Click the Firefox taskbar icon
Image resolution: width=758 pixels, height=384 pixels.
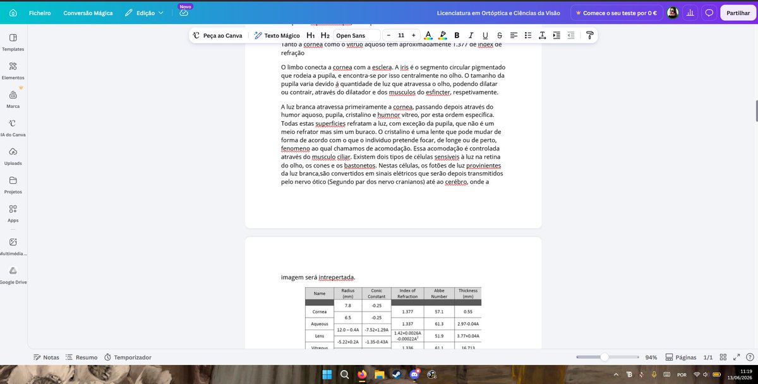point(362,375)
